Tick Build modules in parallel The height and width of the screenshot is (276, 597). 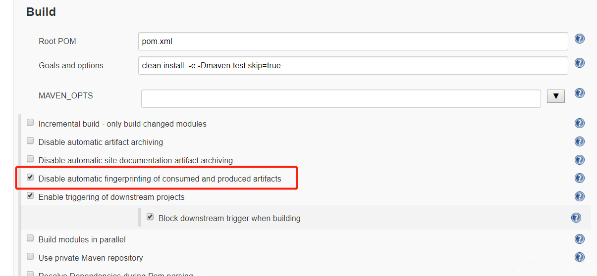[30, 238]
